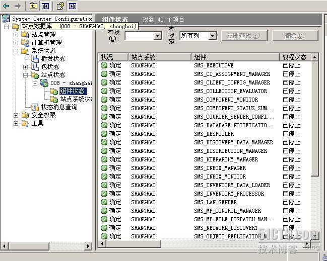Click green status icon for SMS_DESPOOLER row
Image resolution: width=327 pixels, height=261 pixels.
104,134
